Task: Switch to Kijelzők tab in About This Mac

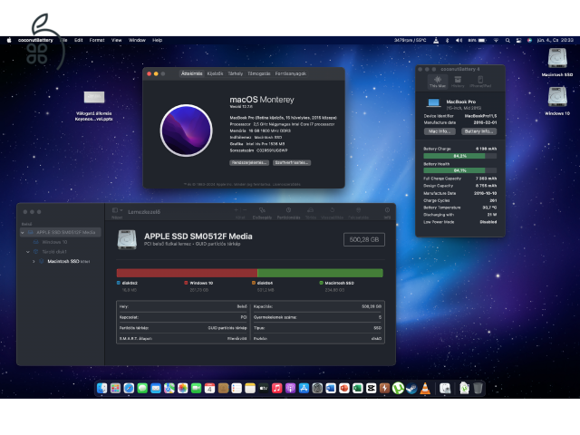Action: tap(215, 73)
